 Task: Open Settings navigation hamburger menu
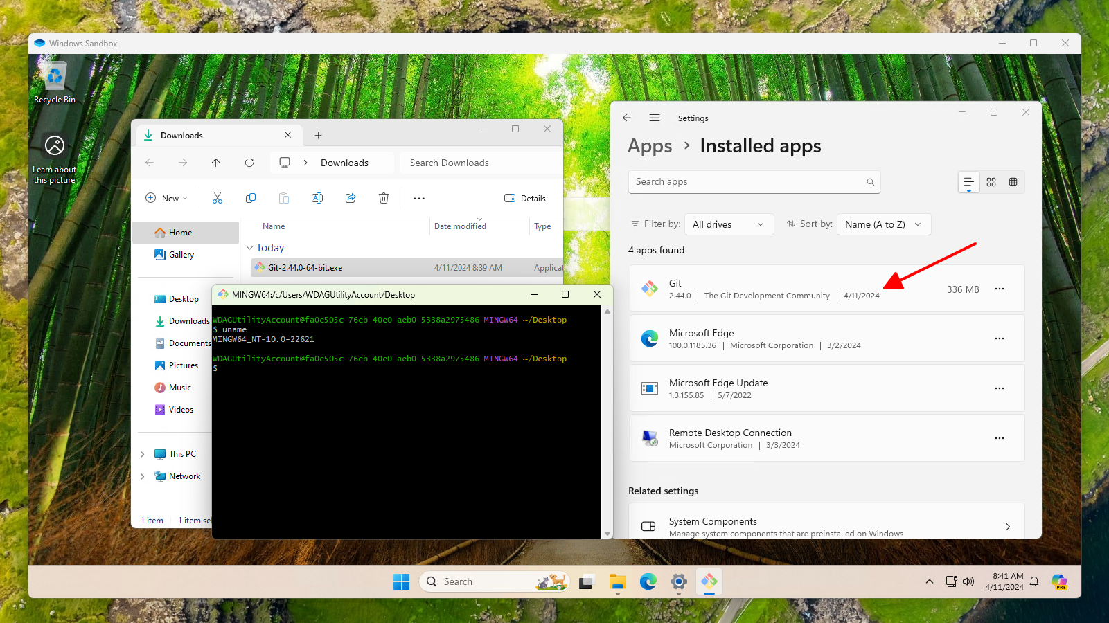pyautogui.click(x=655, y=118)
